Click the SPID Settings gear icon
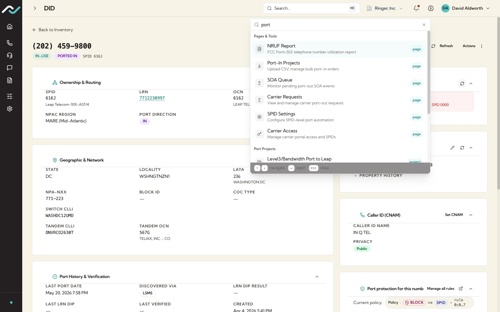Image resolution: width=500 pixels, height=312 pixels. [259, 117]
